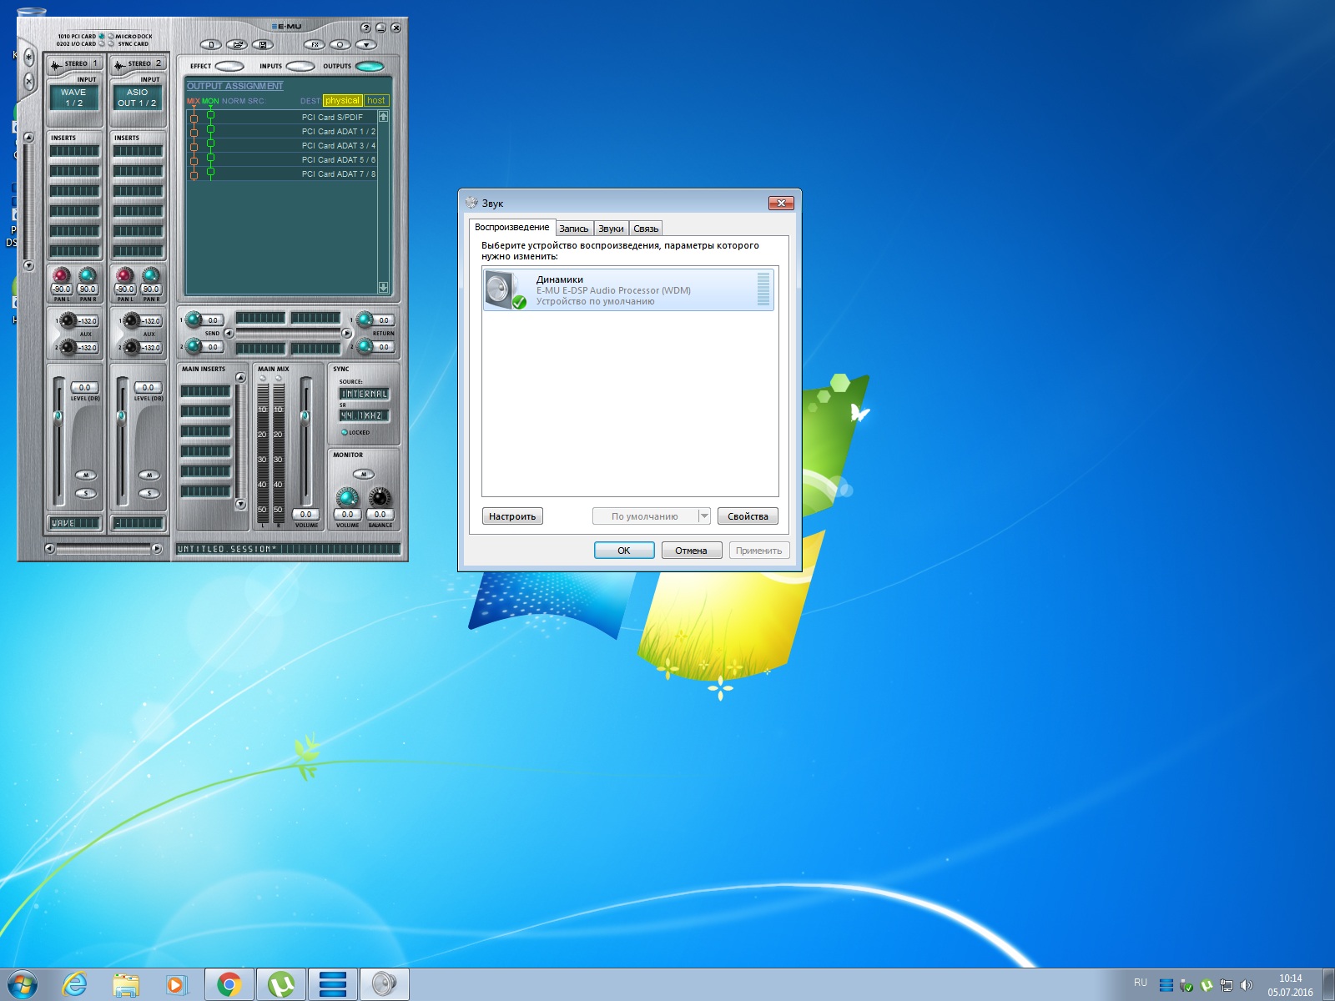The height and width of the screenshot is (1001, 1335).
Task: Click the aux insert scroll left arrow
Action: [229, 333]
